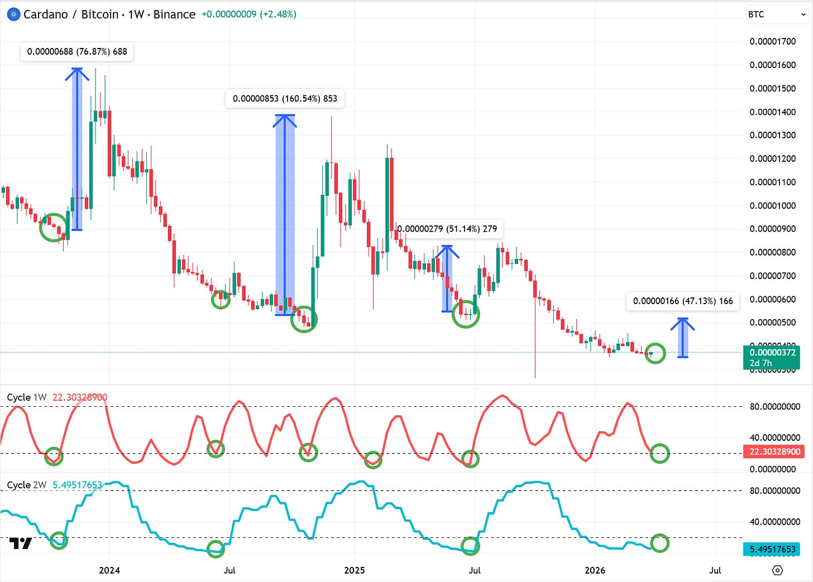Image resolution: width=813 pixels, height=582 pixels.
Task: Click price axis label 0.00001700
Action: [x=772, y=41]
